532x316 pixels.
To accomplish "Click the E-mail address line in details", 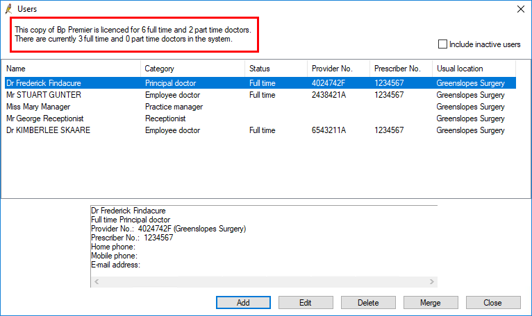I will [115, 265].
